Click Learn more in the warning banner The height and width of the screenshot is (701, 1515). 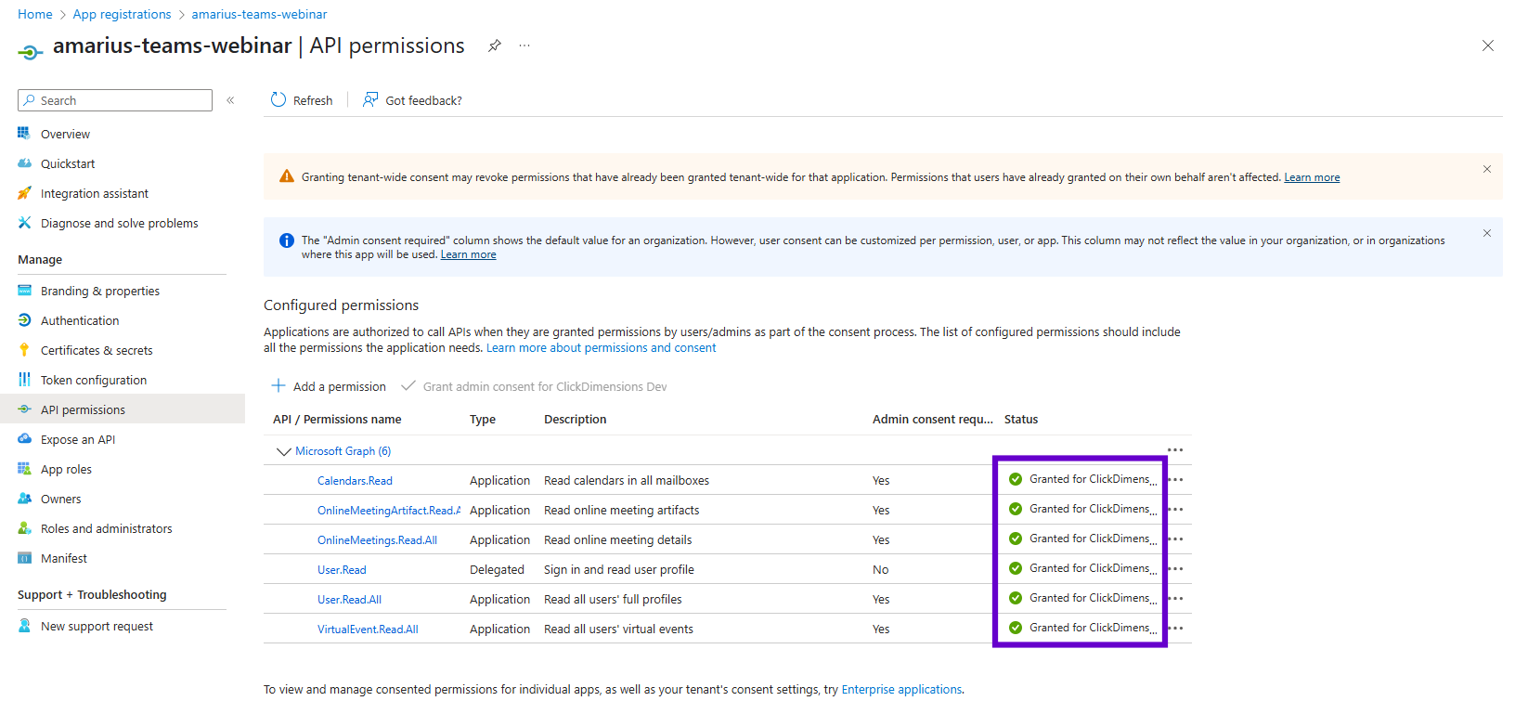1312,177
